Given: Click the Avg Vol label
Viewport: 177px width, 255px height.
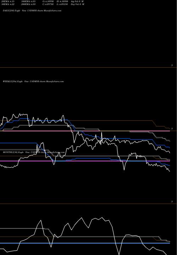Looking at the screenshot, I should click(77, 1).
